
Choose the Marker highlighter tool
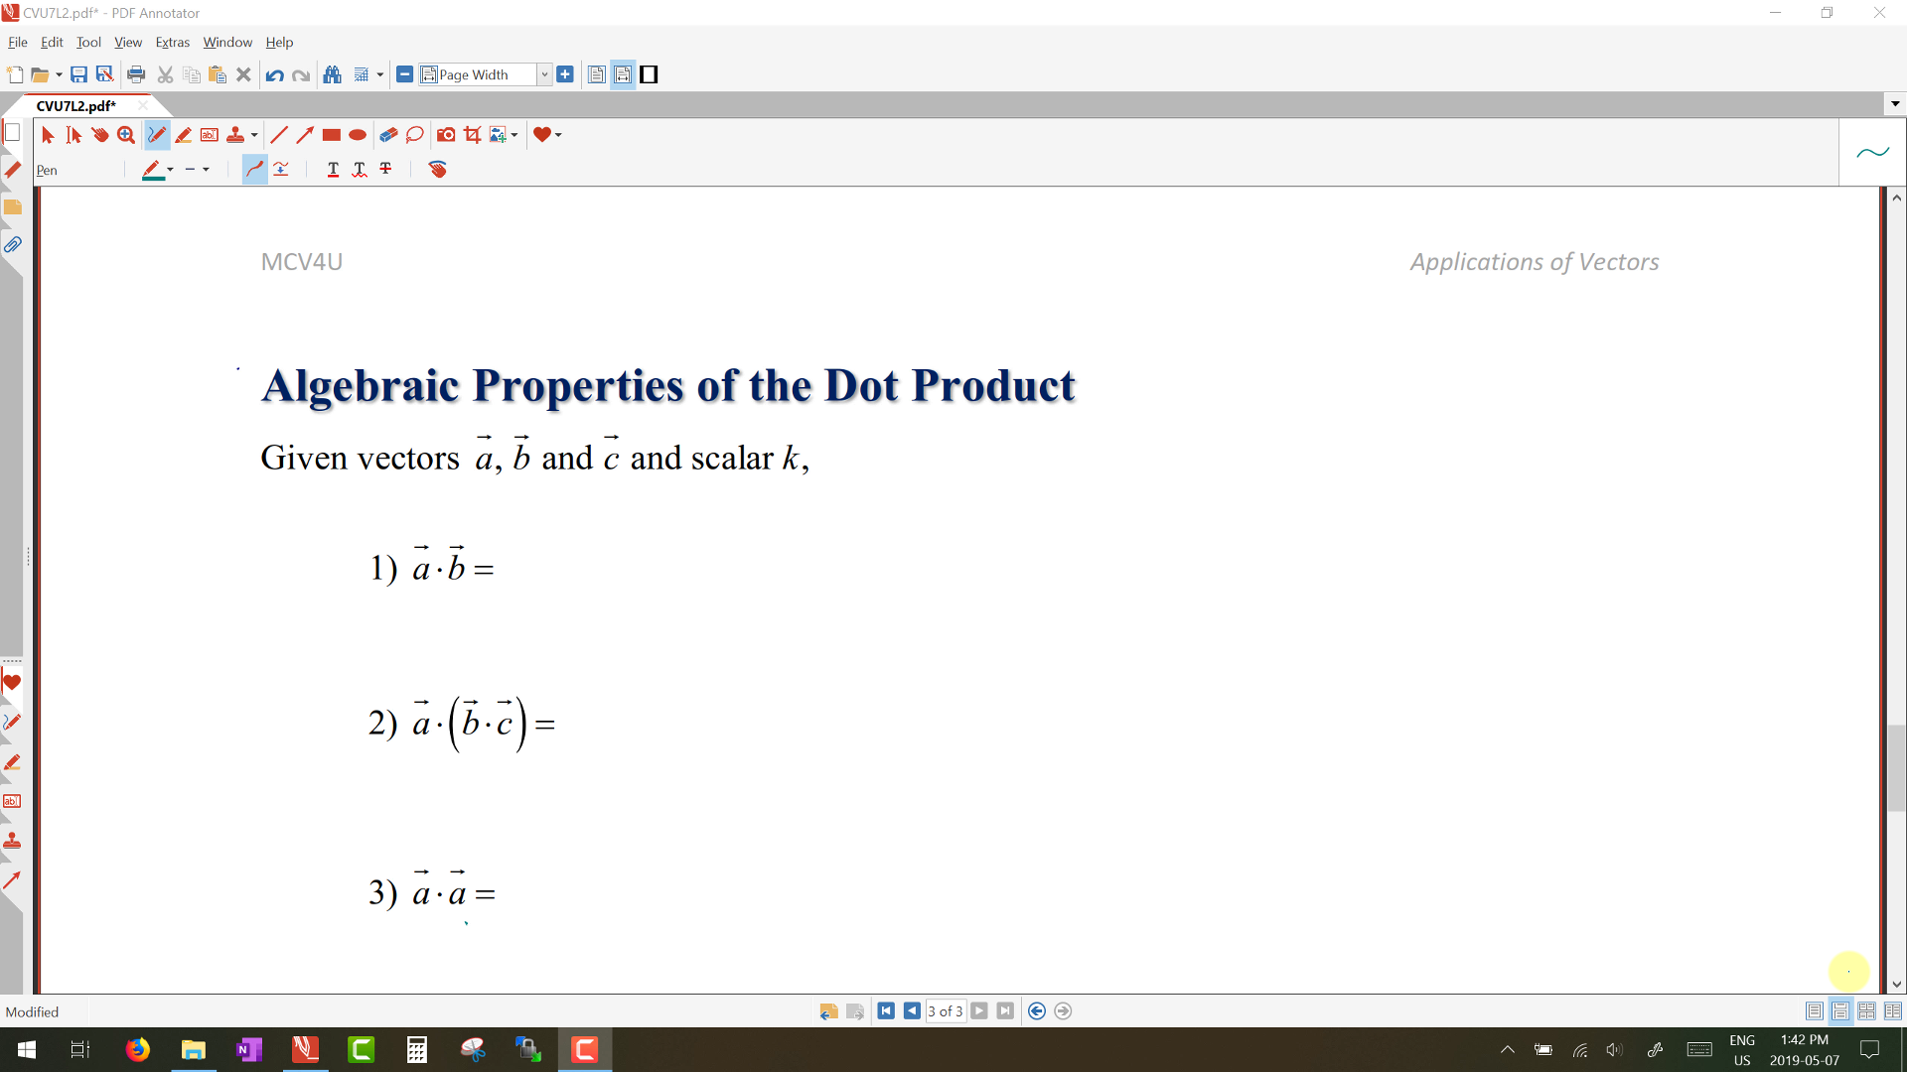[x=183, y=135]
